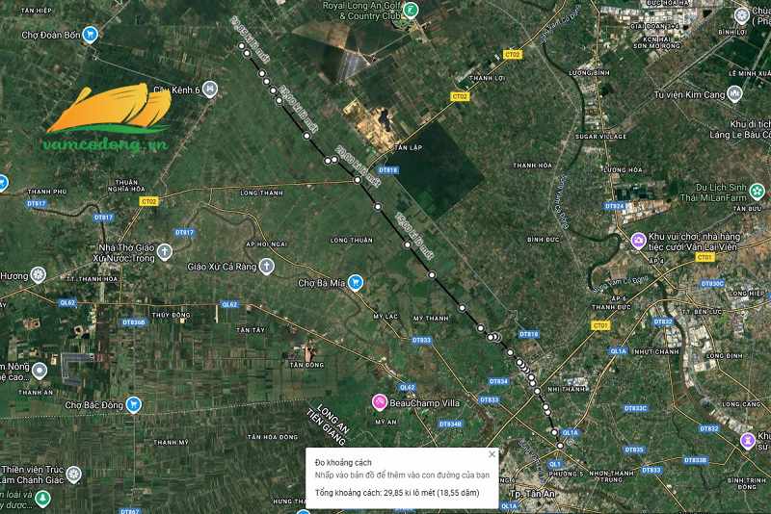Select the Royal Long An Golf marker

(411, 10)
